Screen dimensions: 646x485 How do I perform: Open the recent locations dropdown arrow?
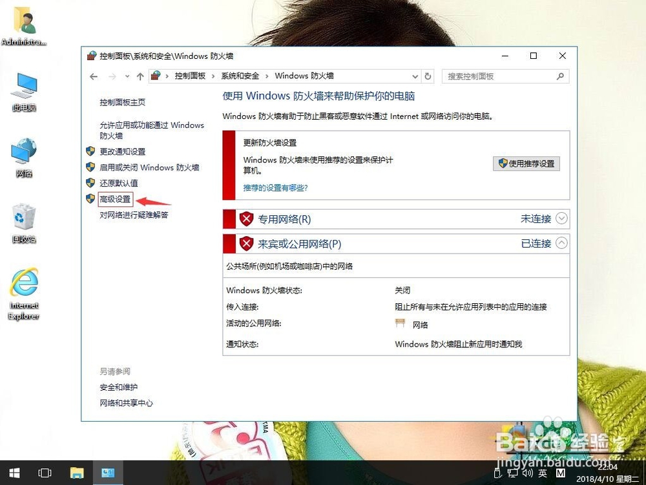tap(127, 76)
